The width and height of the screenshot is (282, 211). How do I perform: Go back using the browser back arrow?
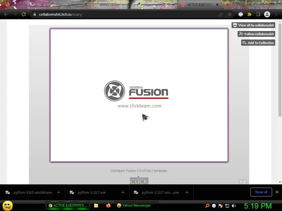pyautogui.click(x=6, y=14)
